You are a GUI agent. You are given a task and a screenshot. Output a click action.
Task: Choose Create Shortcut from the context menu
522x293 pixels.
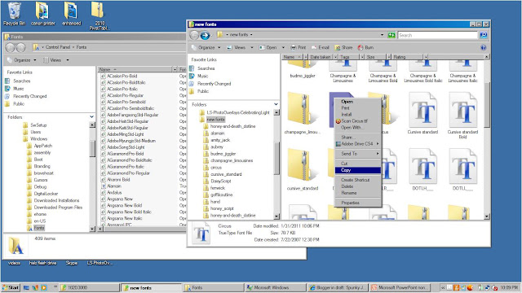358,180
